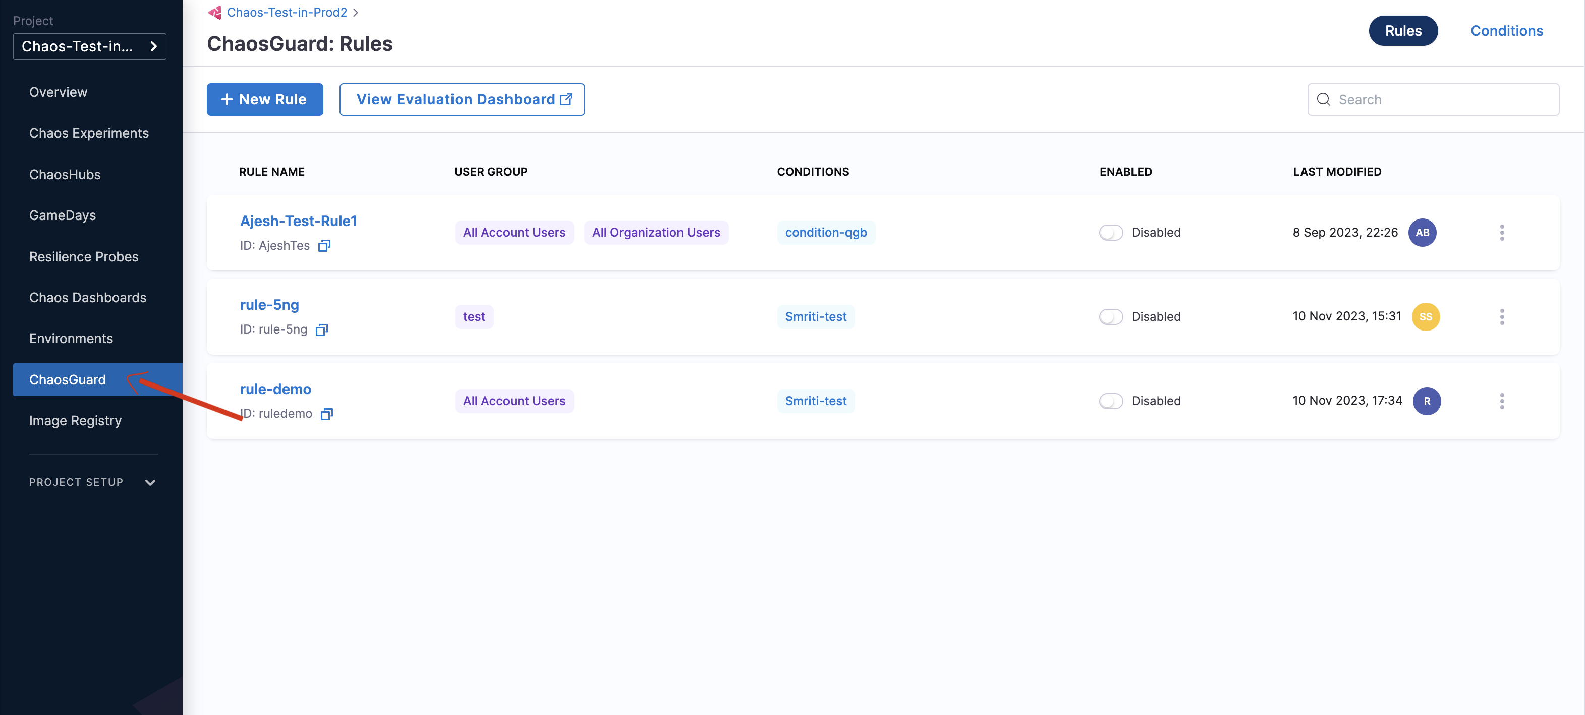The height and width of the screenshot is (715, 1585).
Task: Enable the rule-5ng rule switch
Action: (1111, 317)
